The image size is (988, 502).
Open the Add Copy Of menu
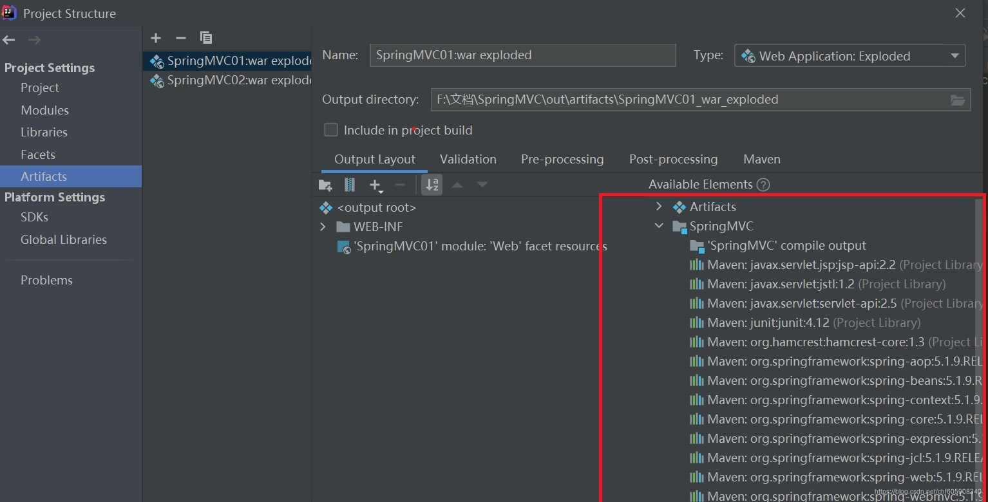click(375, 185)
